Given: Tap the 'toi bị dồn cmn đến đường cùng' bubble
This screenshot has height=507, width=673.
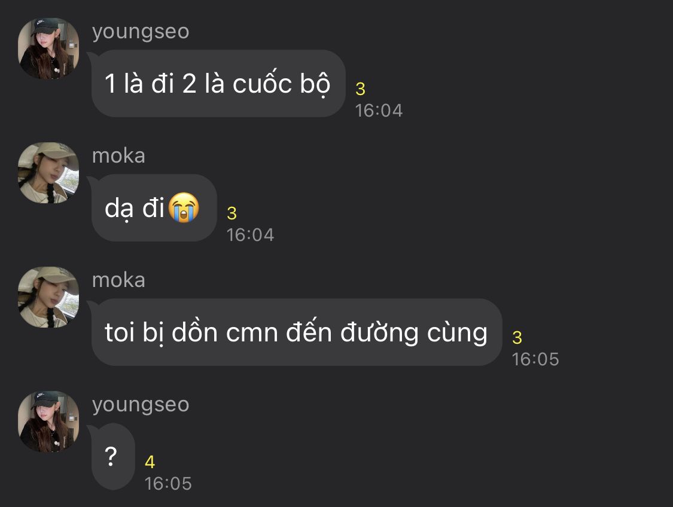Looking at the screenshot, I should click(x=296, y=332).
